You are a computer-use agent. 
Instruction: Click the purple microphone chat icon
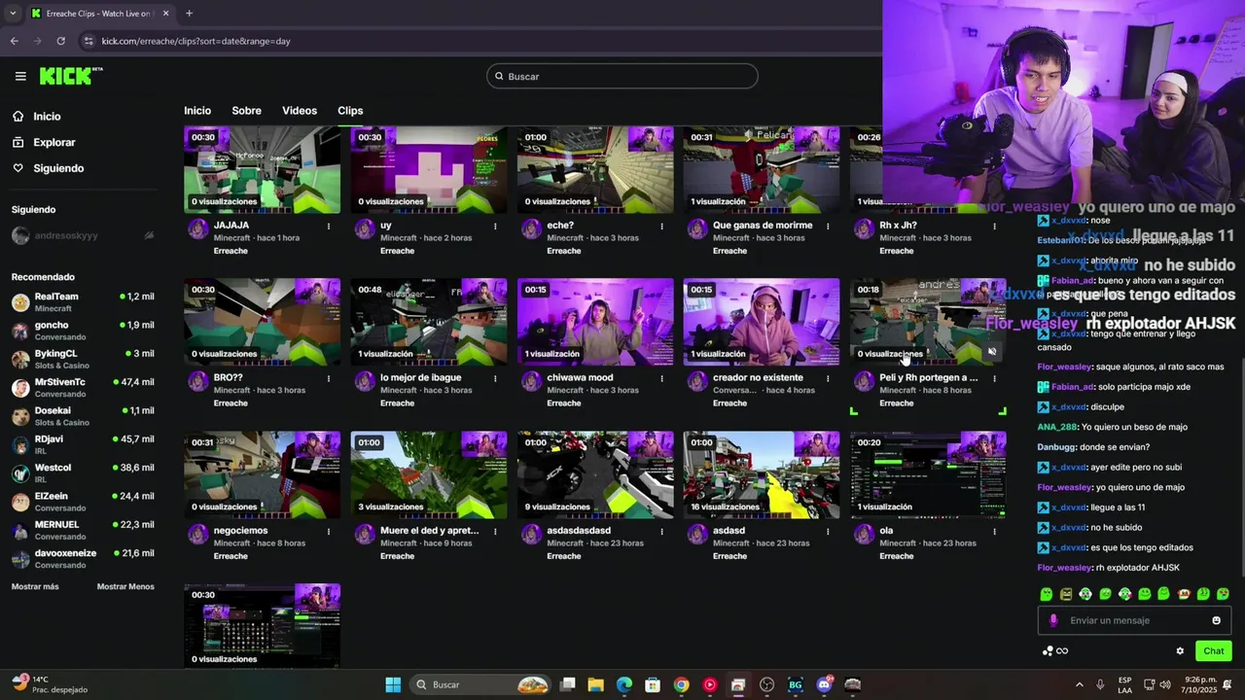[1053, 620]
